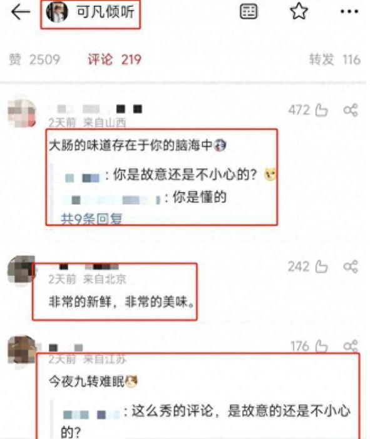Select the 可凡倾听 account name

(x=105, y=12)
